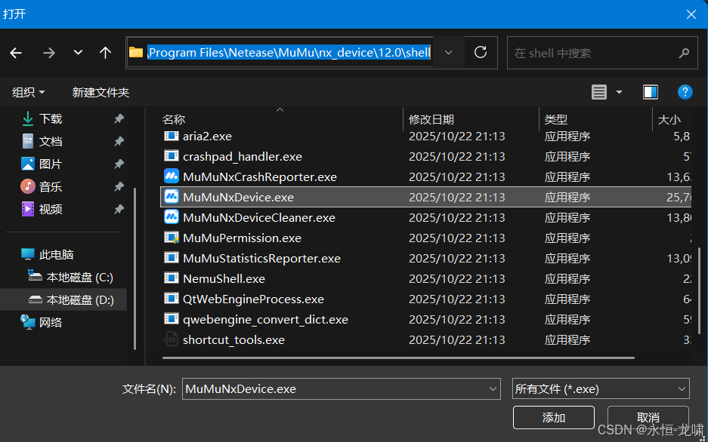Click the file name qwebengine_convert_dict.exe
Screen dimensions: 708x442
click(x=265, y=320)
